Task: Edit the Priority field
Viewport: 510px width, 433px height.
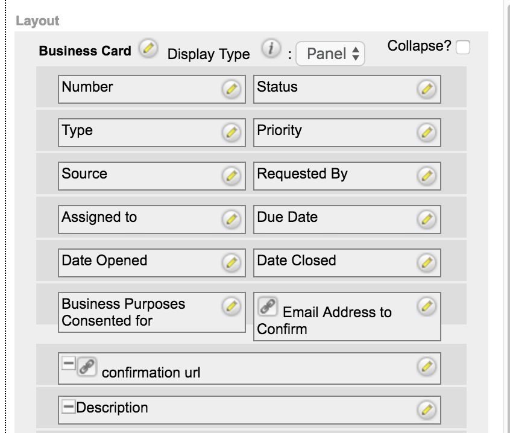Action: coord(426,133)
